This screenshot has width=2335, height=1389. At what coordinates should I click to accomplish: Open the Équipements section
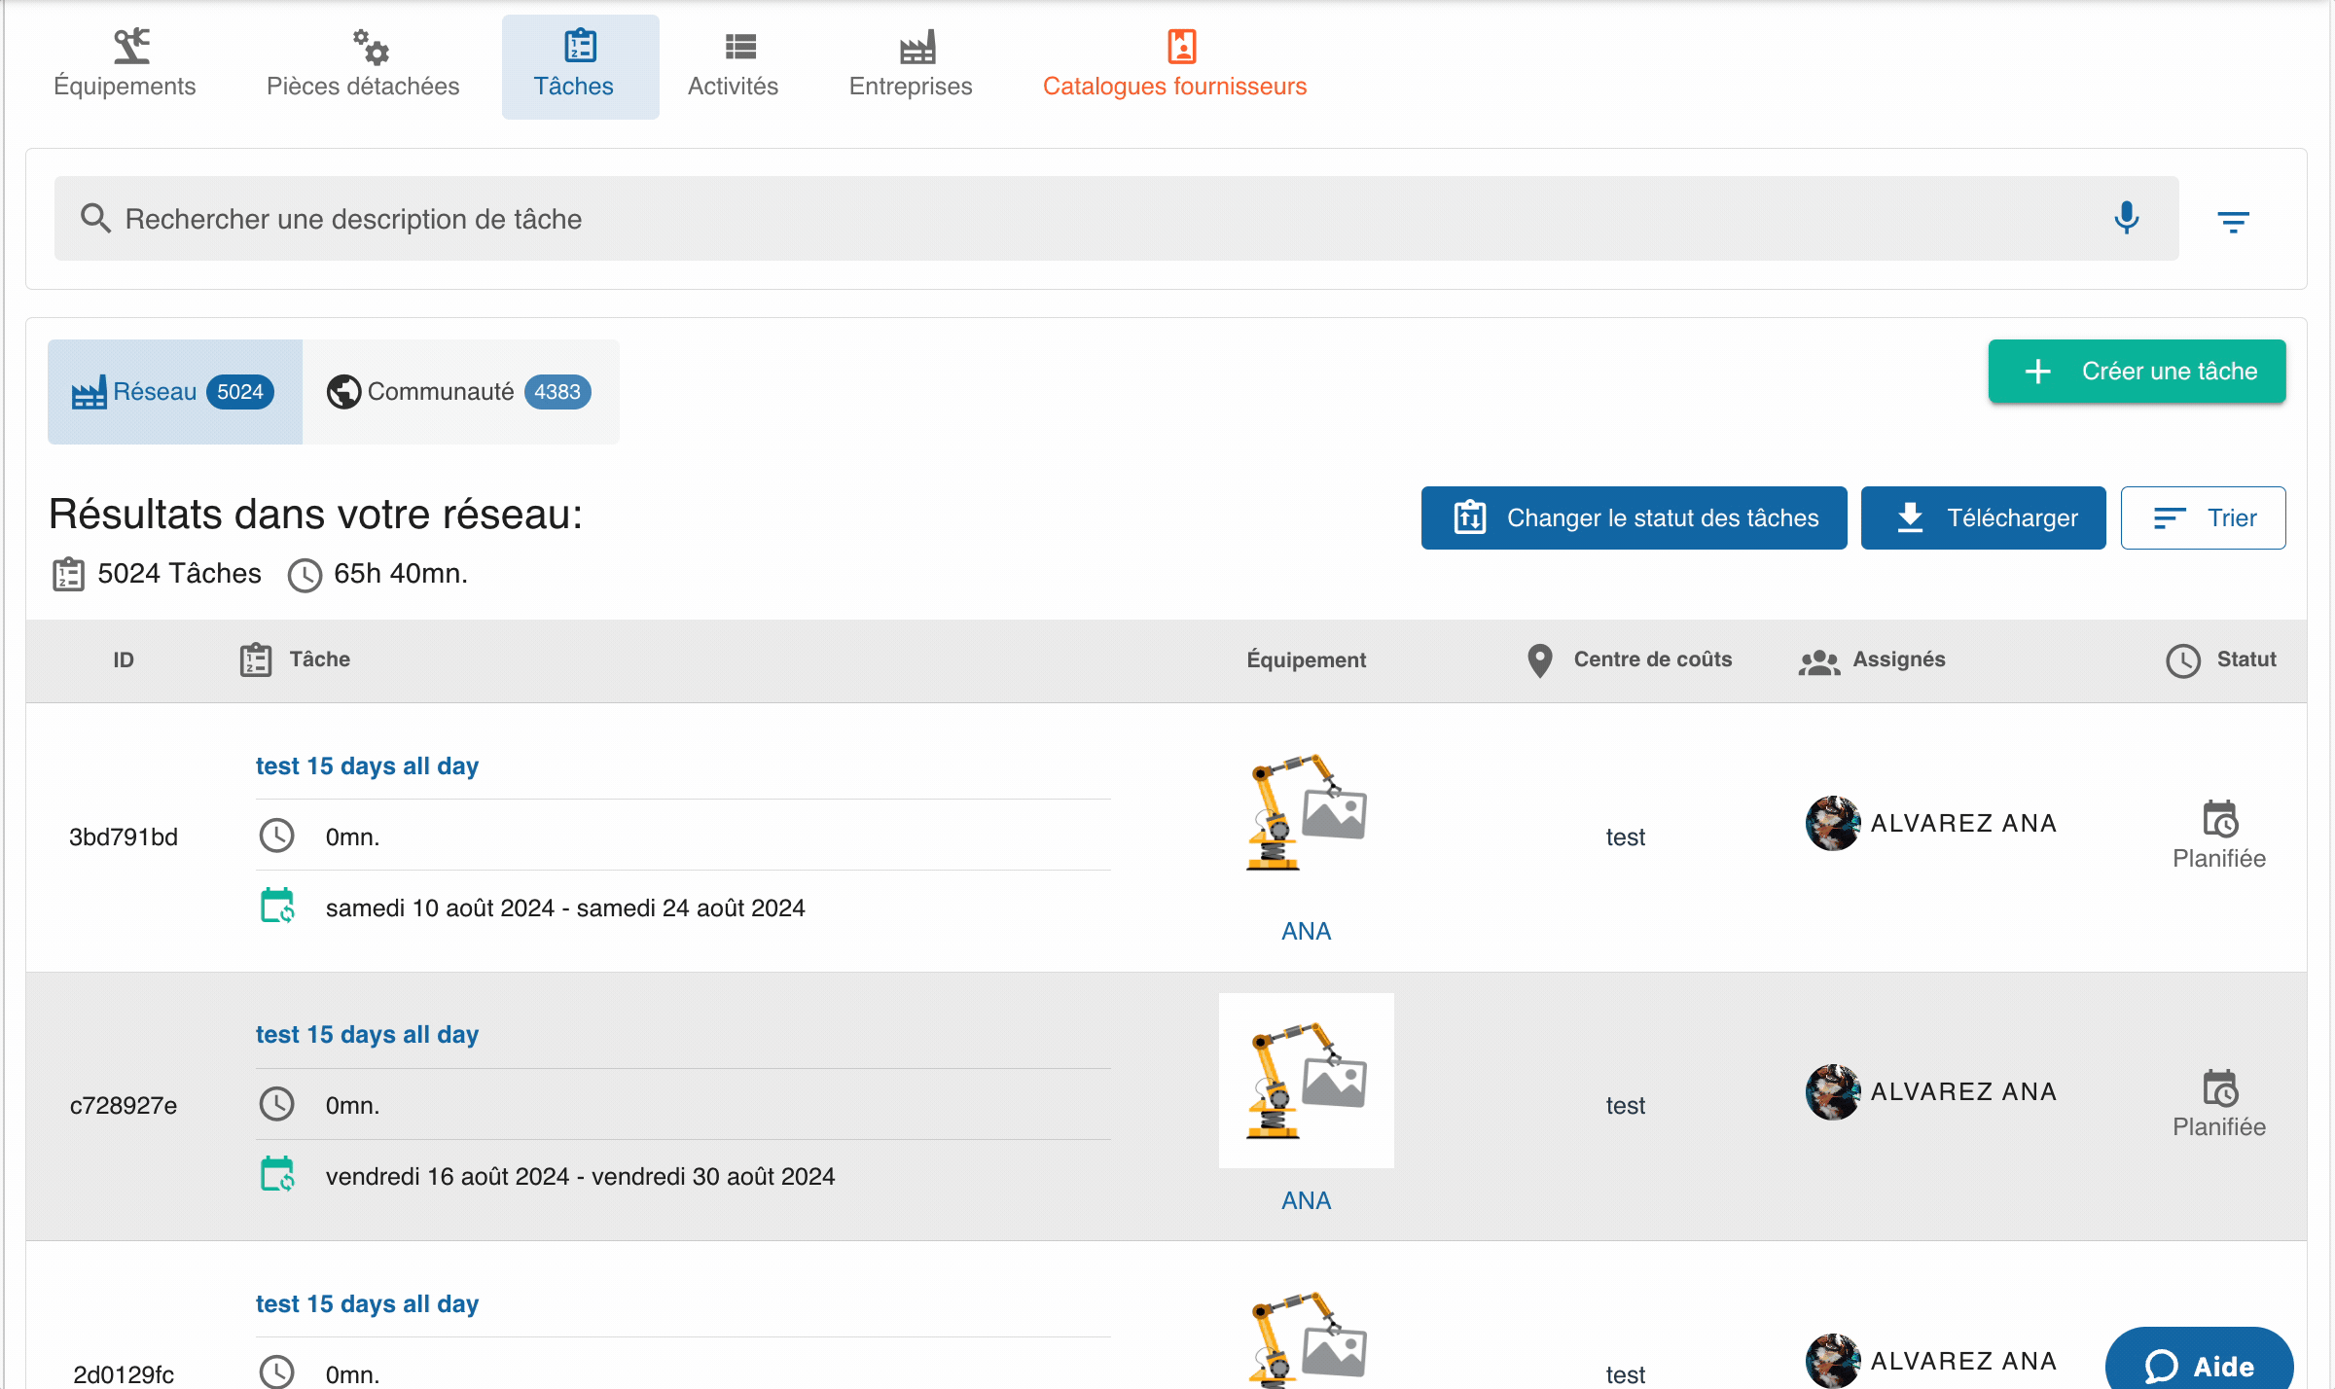point(125,64)
